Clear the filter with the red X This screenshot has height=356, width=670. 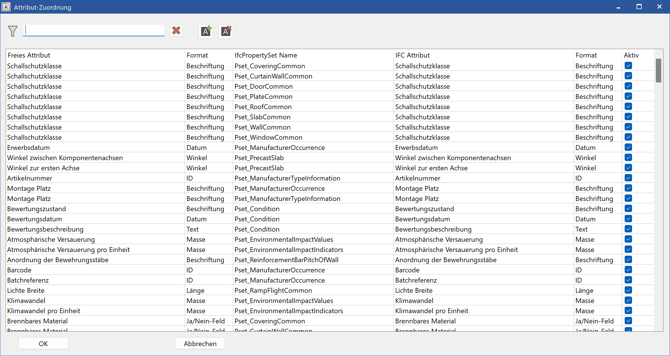click(x=176, y=31)
